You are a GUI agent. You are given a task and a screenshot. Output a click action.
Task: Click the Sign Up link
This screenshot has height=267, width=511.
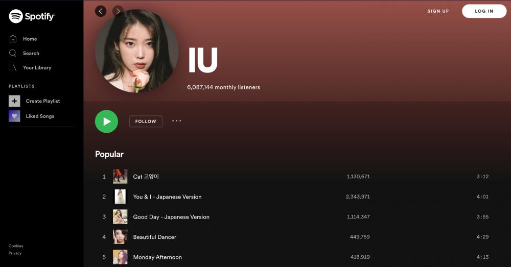coord(438,11)
